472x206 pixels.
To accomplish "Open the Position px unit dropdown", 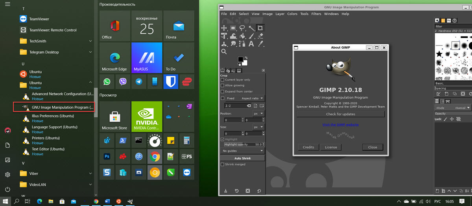I will click(x=258, y=113).
